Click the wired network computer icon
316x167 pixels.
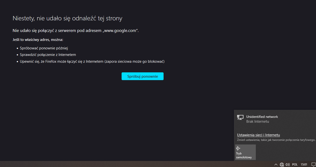(x=240, y=117)
